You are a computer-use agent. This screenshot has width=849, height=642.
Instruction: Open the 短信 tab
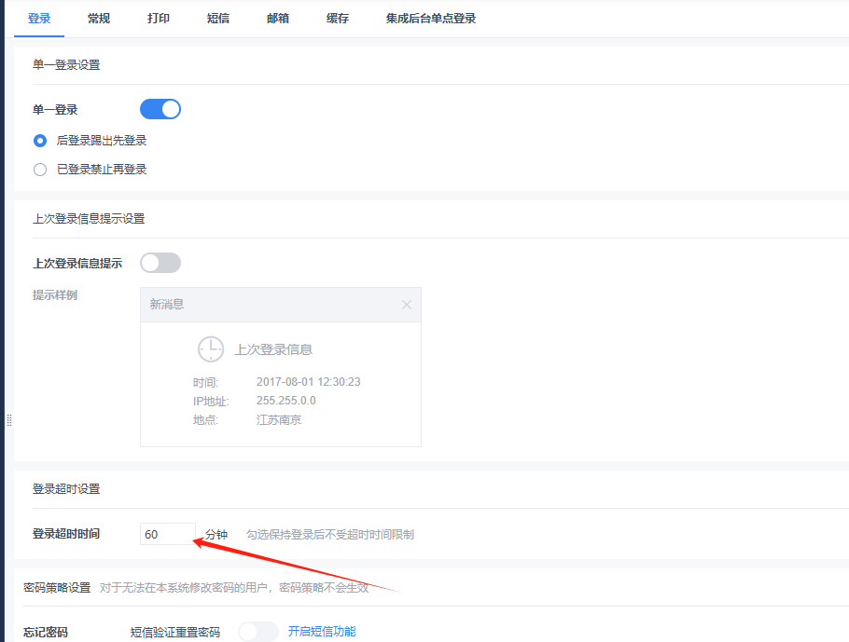[x=217, y=19]
